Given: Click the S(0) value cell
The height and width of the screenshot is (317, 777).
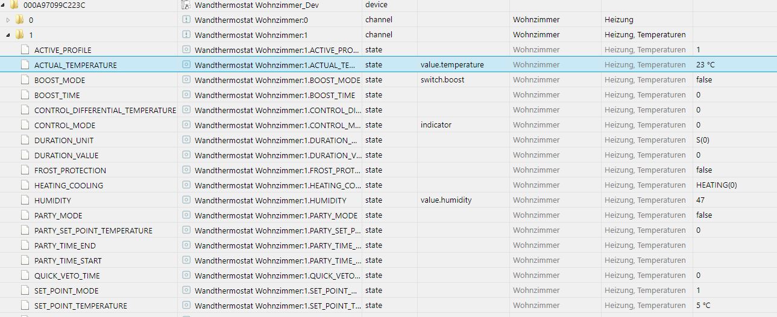Looking at the screenshot, I should tap(703, 140).
